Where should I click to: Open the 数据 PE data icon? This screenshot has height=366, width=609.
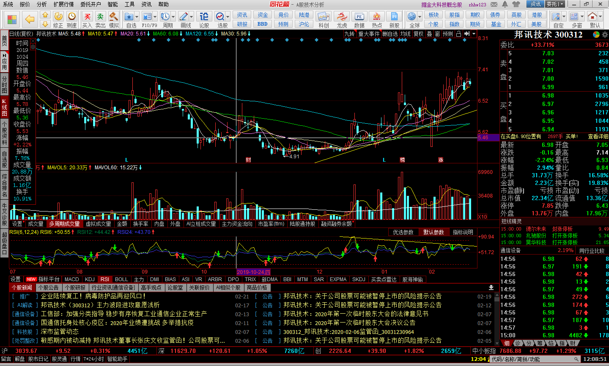pyautogui.click(x=359, y=16)
